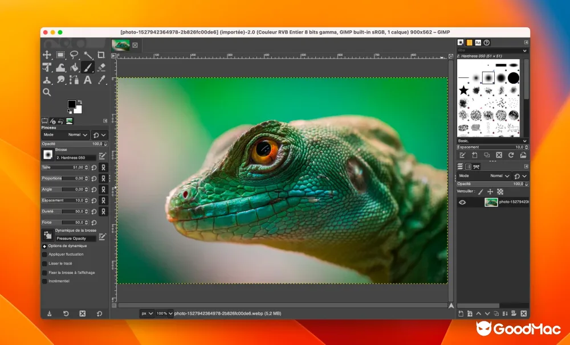Toggle link for Taille to view
This screenshot has width=570, height=345.
point(103,168)
